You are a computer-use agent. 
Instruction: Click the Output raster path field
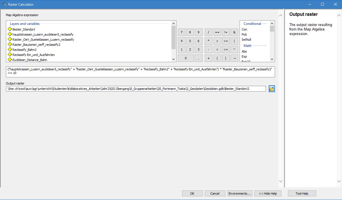pyautogui.click(x=136, y=89)
